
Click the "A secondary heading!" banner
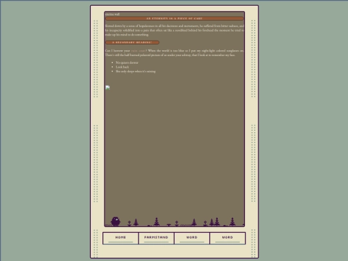click(x=132, y=43)
